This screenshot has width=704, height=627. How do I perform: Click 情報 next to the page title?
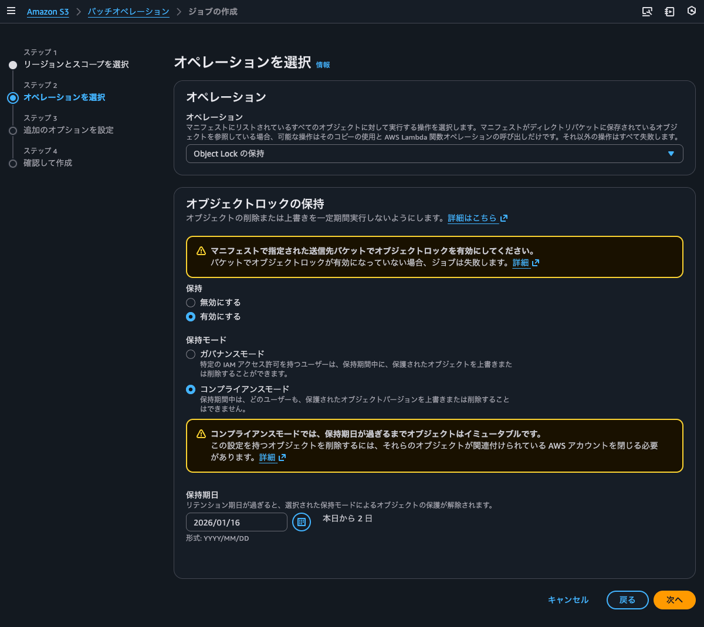[323, 65]
